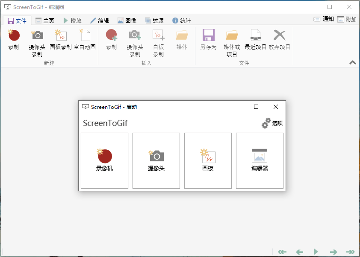This screenshot has width=360, height=257.
Task: Click 放弃项目 to discard the project
Action: (x=280, y=40)
